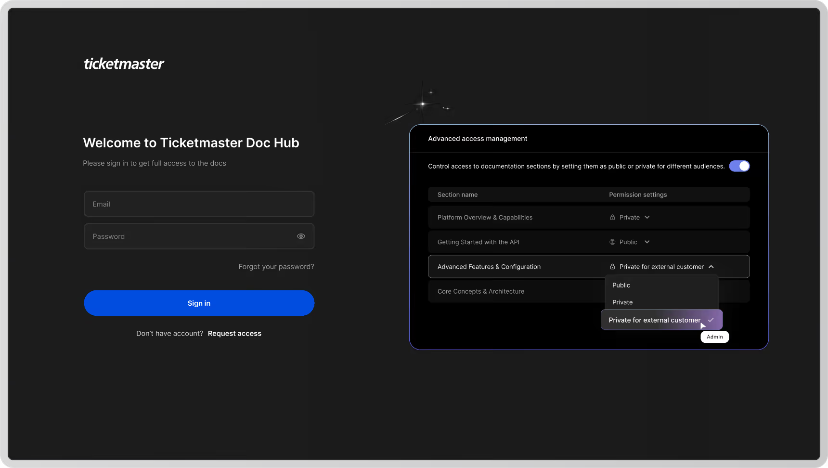Image resolution: width=828 pixels, height=468 pixels.
Task: Click the checkmark on the selected option
Action: point(711,320)
